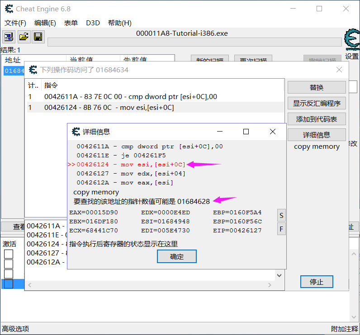This screenshot has width=360, height=335.
Task: Open the 文件(F) menu
Action: coord(15,23)
